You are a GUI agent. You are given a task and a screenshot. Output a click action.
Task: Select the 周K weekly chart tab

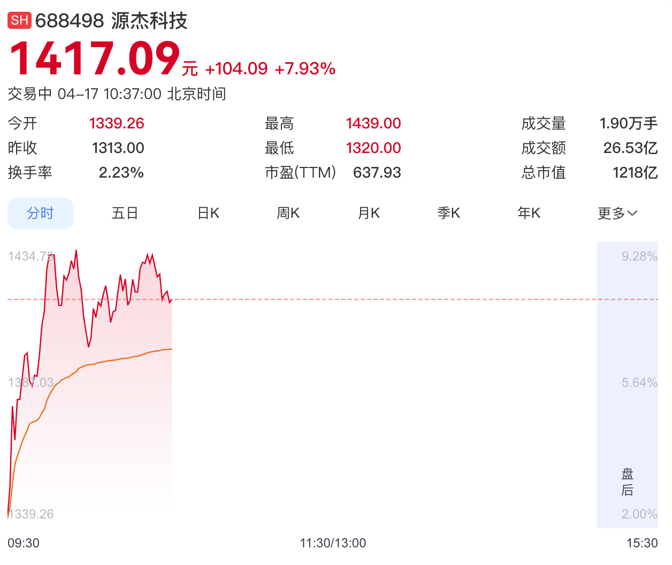(288, 212)
